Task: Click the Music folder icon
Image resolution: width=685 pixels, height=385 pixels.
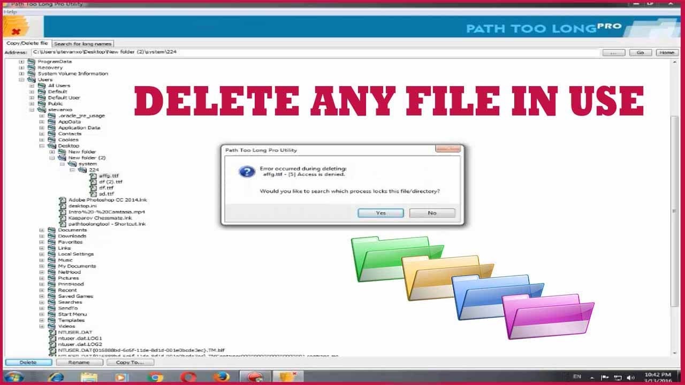Action: 52,260
